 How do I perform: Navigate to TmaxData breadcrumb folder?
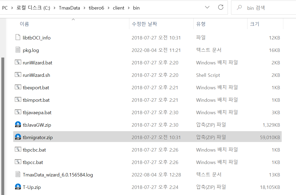tap(69, 8)
